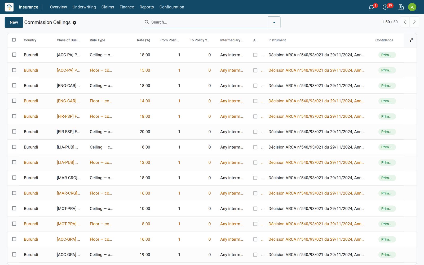Viewport: 424px width, 265px height.
Task: Click the New button
Action: coord(14,22)
